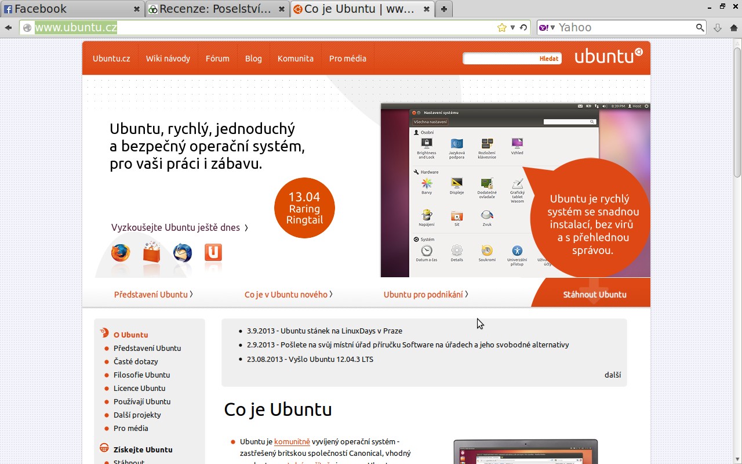Image resolution: width=742 pixels, height=464 pixels.
Task: Open Blog in site navigation
Action: (253, 59)
